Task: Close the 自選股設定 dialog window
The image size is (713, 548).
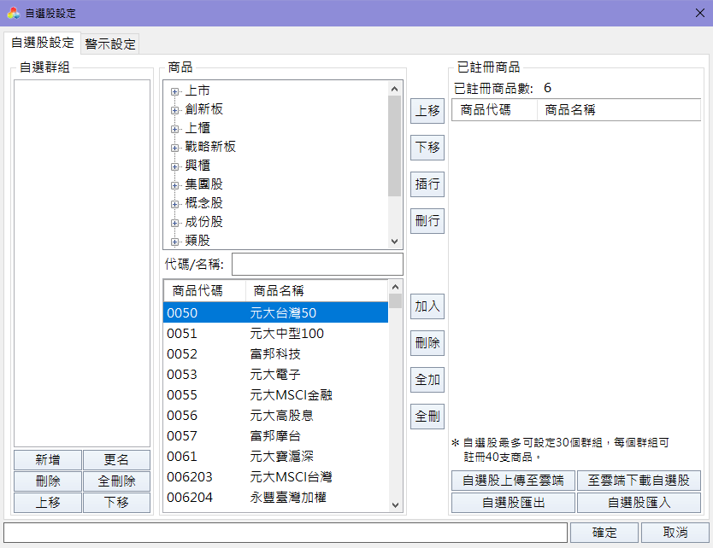Action: 700,13
